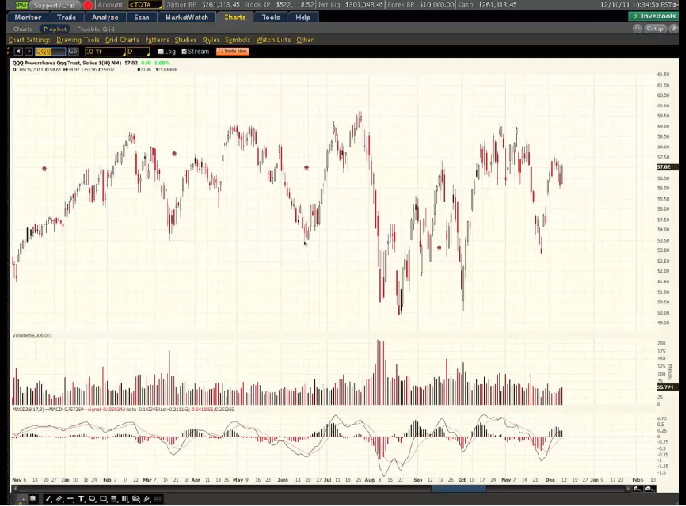Image resolution: width=686 pixels, height=506 pixels.
Task: Click the orange Trade Now button
Action: tap(233, 51)
